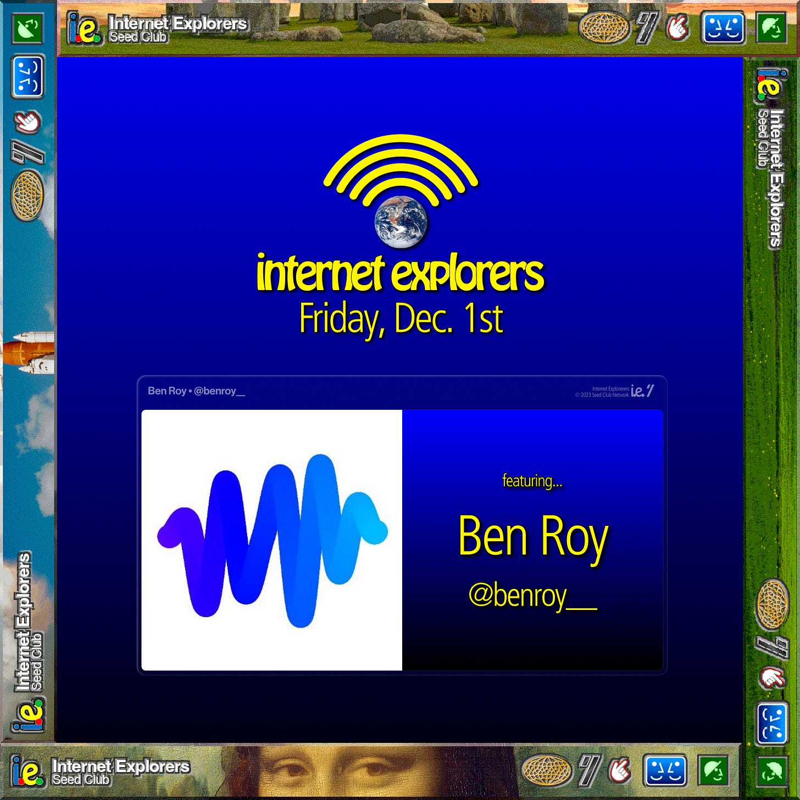Click the green satellite dish icon in the grass banner
The width and height of the screenshot is (800, 800).
point(773,771)
